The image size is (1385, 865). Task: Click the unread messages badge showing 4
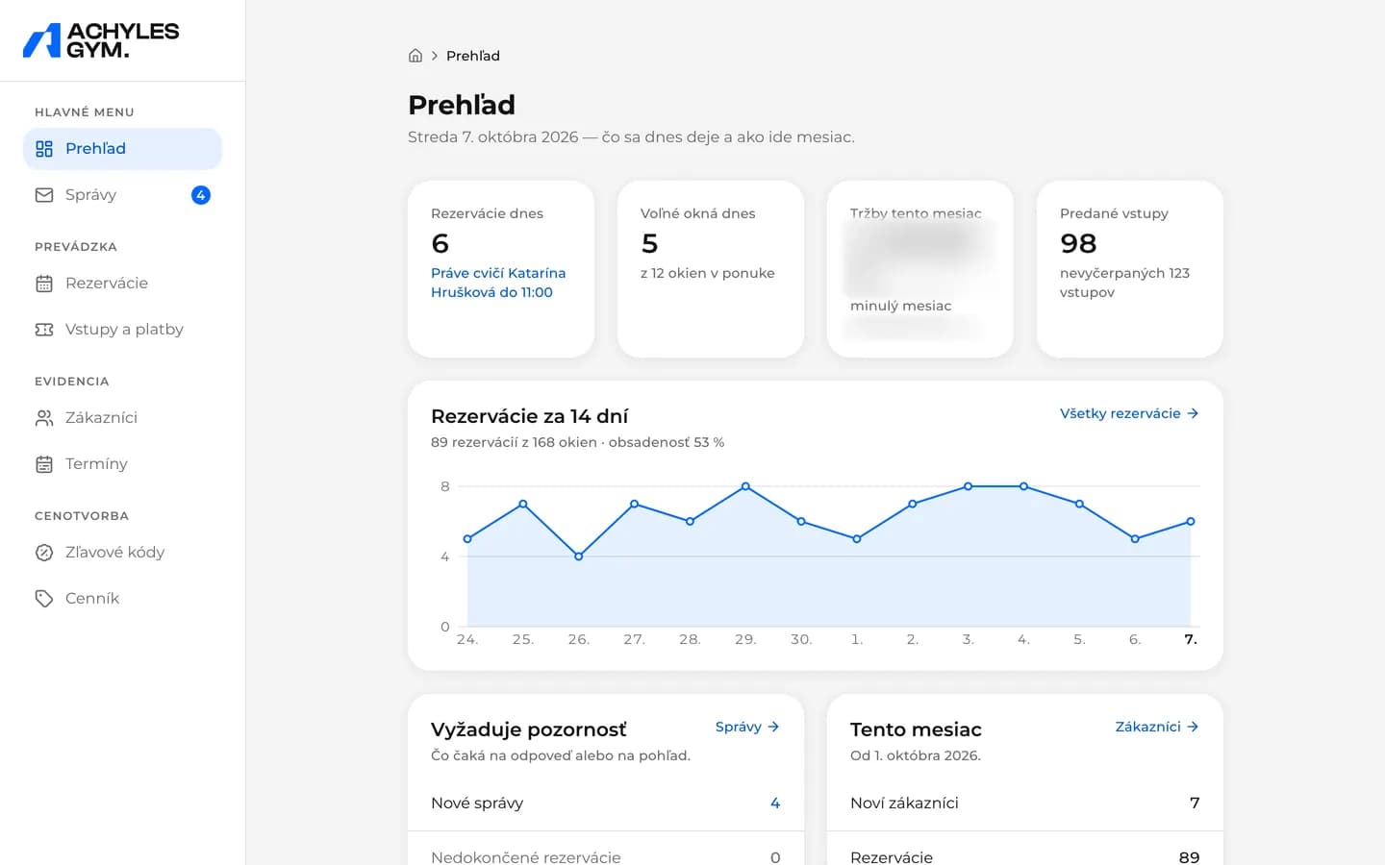click(x=201, y=195)
